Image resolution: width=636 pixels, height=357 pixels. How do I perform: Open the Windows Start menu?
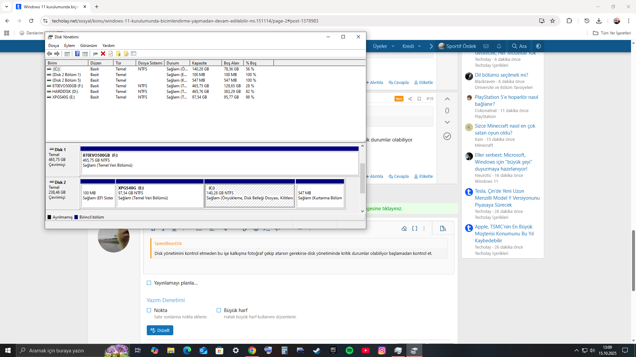tap(8, 350)
